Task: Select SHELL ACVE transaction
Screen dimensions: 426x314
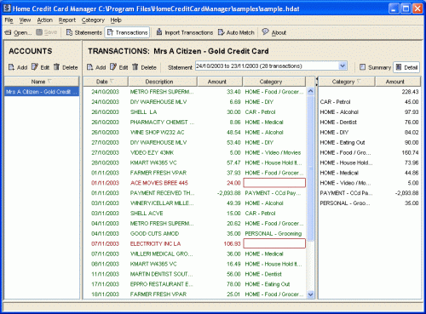Action: tap(194, 214)
